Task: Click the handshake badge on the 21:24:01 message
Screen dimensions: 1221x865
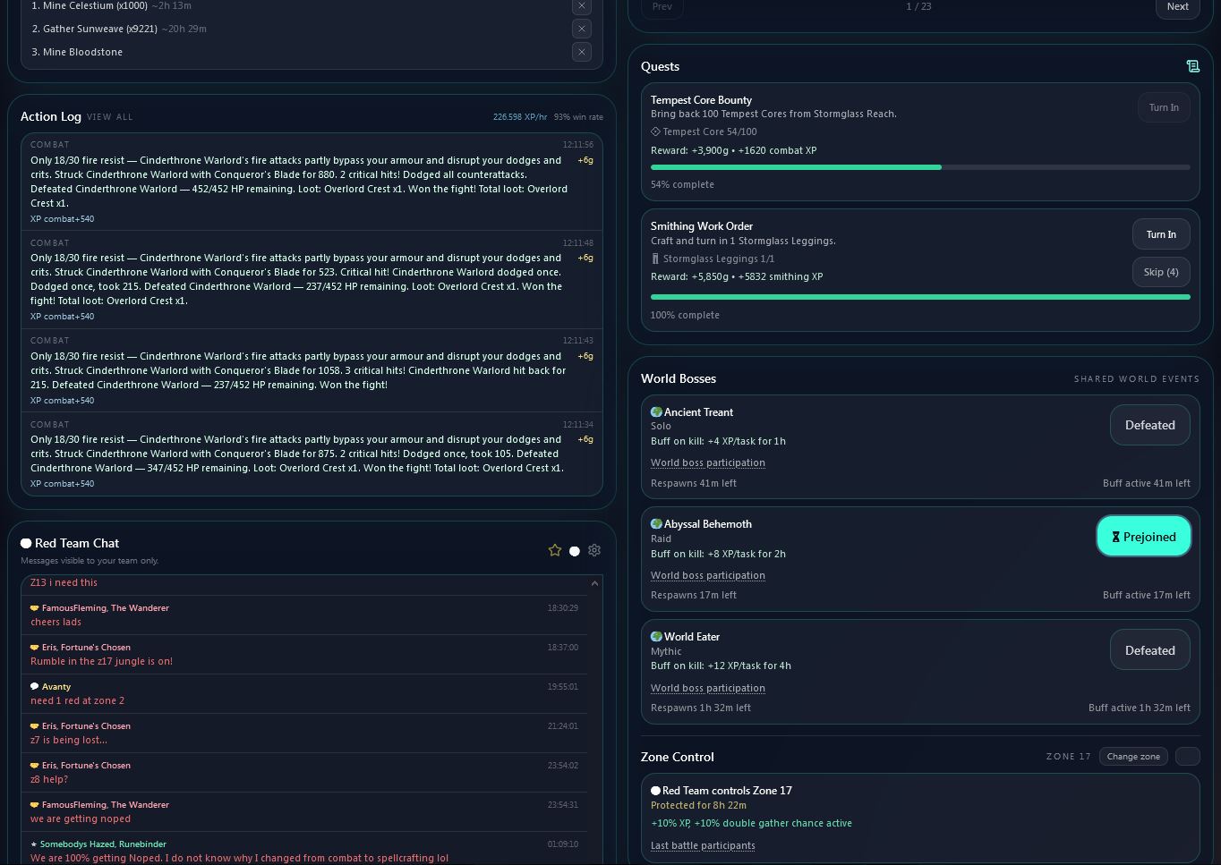Action: pyautogui.click(x=35, y=726)
